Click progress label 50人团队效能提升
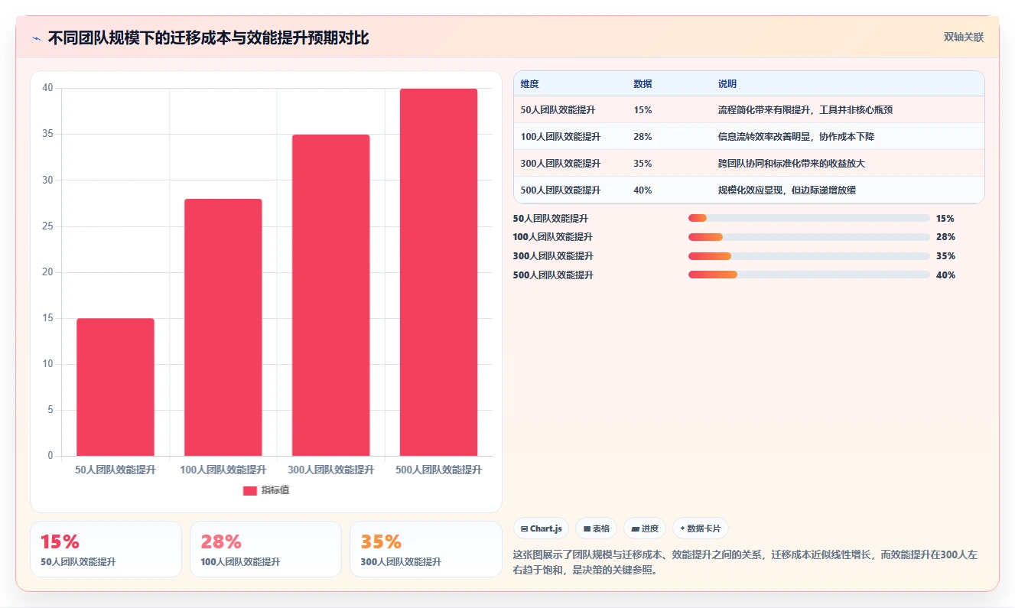Viewport: 1015px width, 608px height. [x=551, y=218]
